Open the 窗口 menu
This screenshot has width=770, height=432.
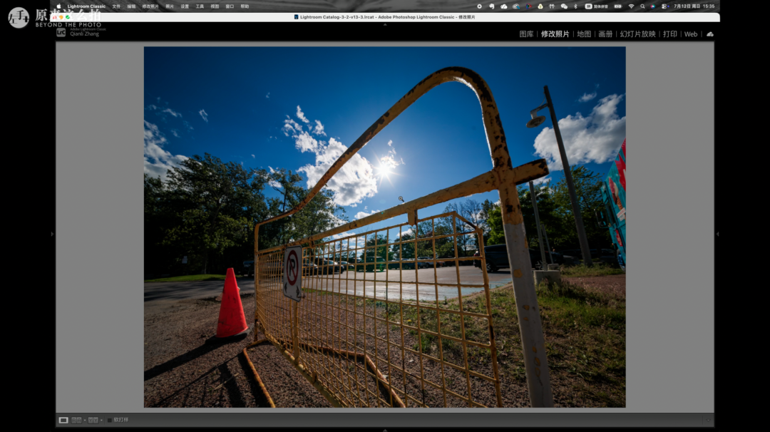(x=230, y=6)
